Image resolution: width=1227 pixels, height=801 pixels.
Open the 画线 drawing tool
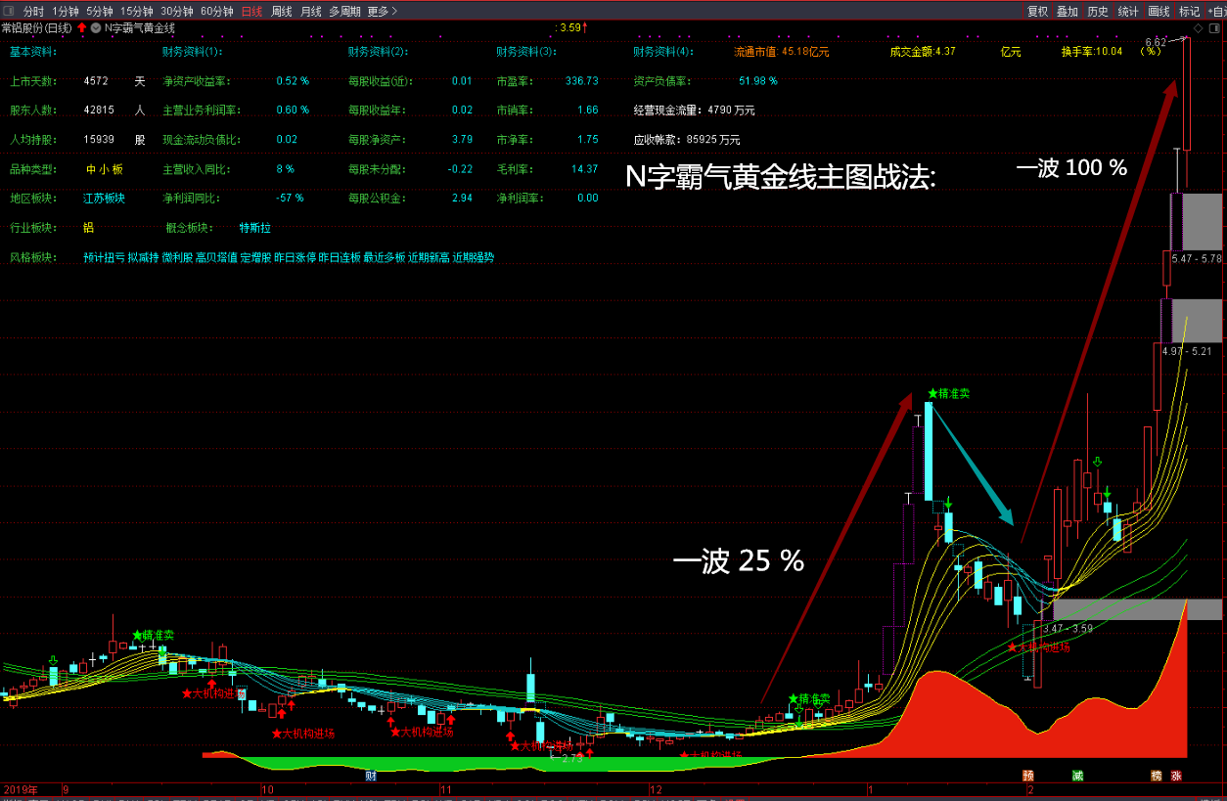tap(1159, 12)
